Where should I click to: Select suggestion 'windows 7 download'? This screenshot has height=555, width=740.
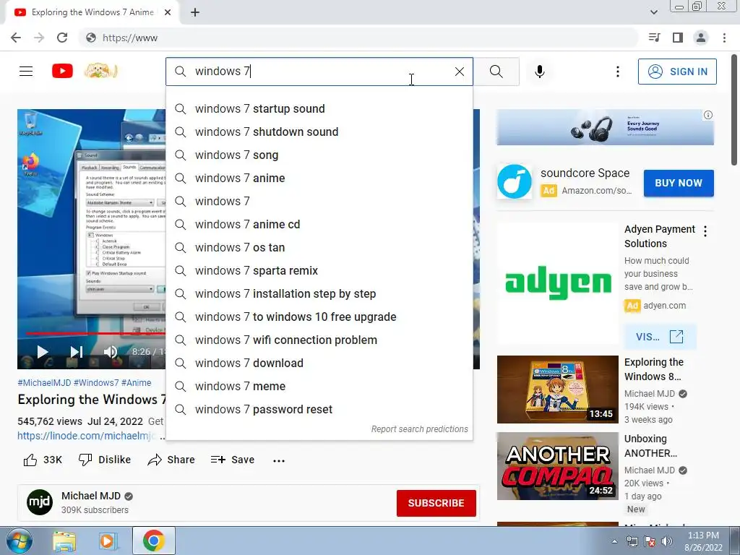point(319,363)
